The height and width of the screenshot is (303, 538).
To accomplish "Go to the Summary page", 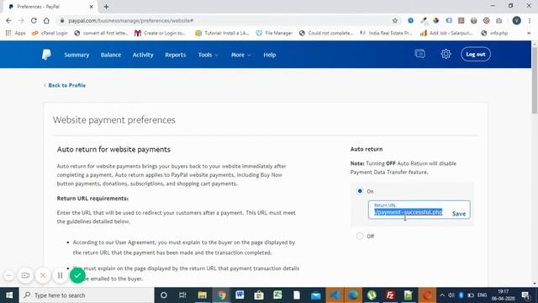I will click(76, 55).
